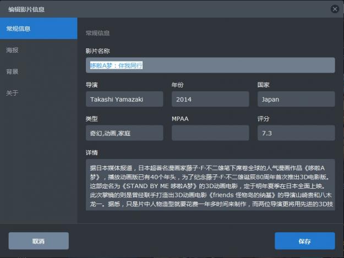
Task: Click the empty MPAA field
Action: click(x=210, y=133)
